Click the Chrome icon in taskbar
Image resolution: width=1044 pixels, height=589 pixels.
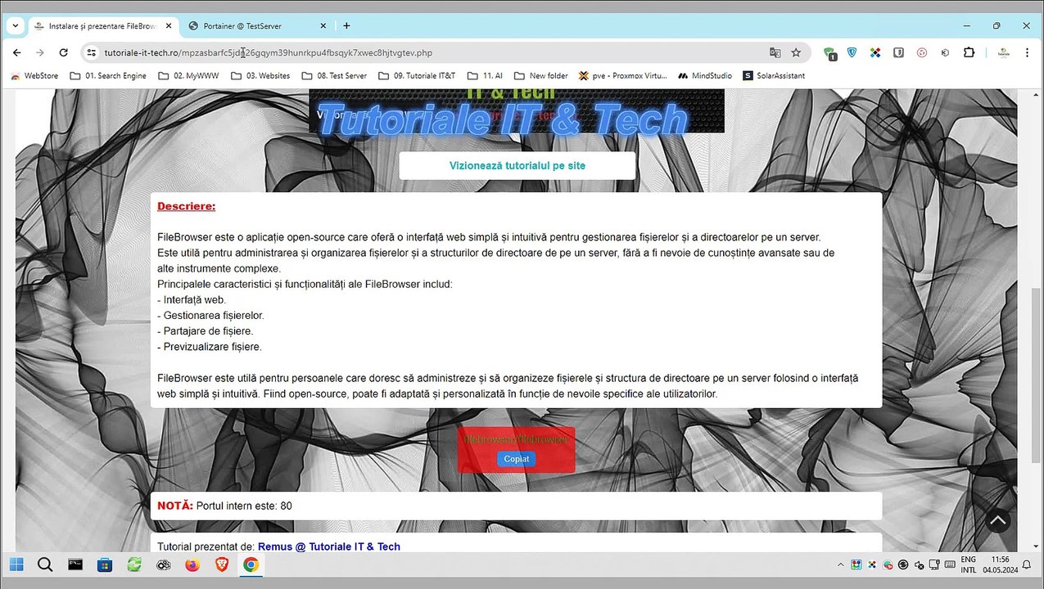point(251,564)
